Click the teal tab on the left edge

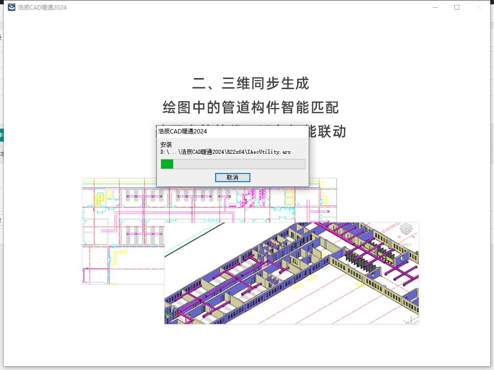[x=1, y=135]
